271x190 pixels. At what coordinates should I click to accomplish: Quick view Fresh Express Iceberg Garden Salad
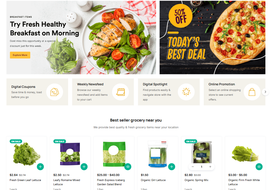(x=128, y=167)
